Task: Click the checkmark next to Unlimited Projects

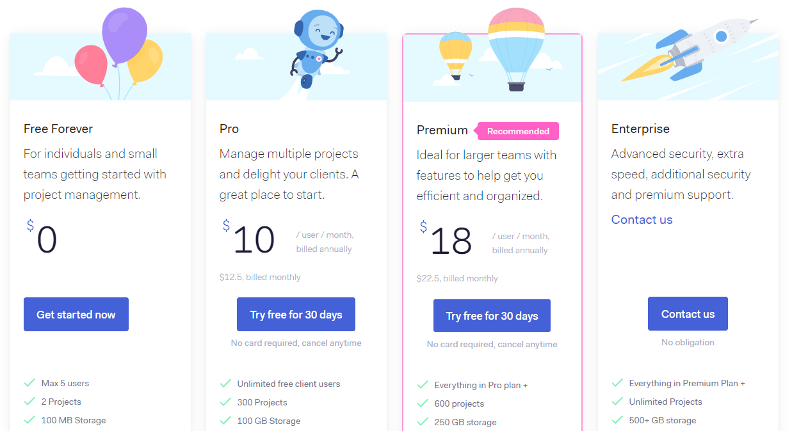Action: [x=617, y=402]
